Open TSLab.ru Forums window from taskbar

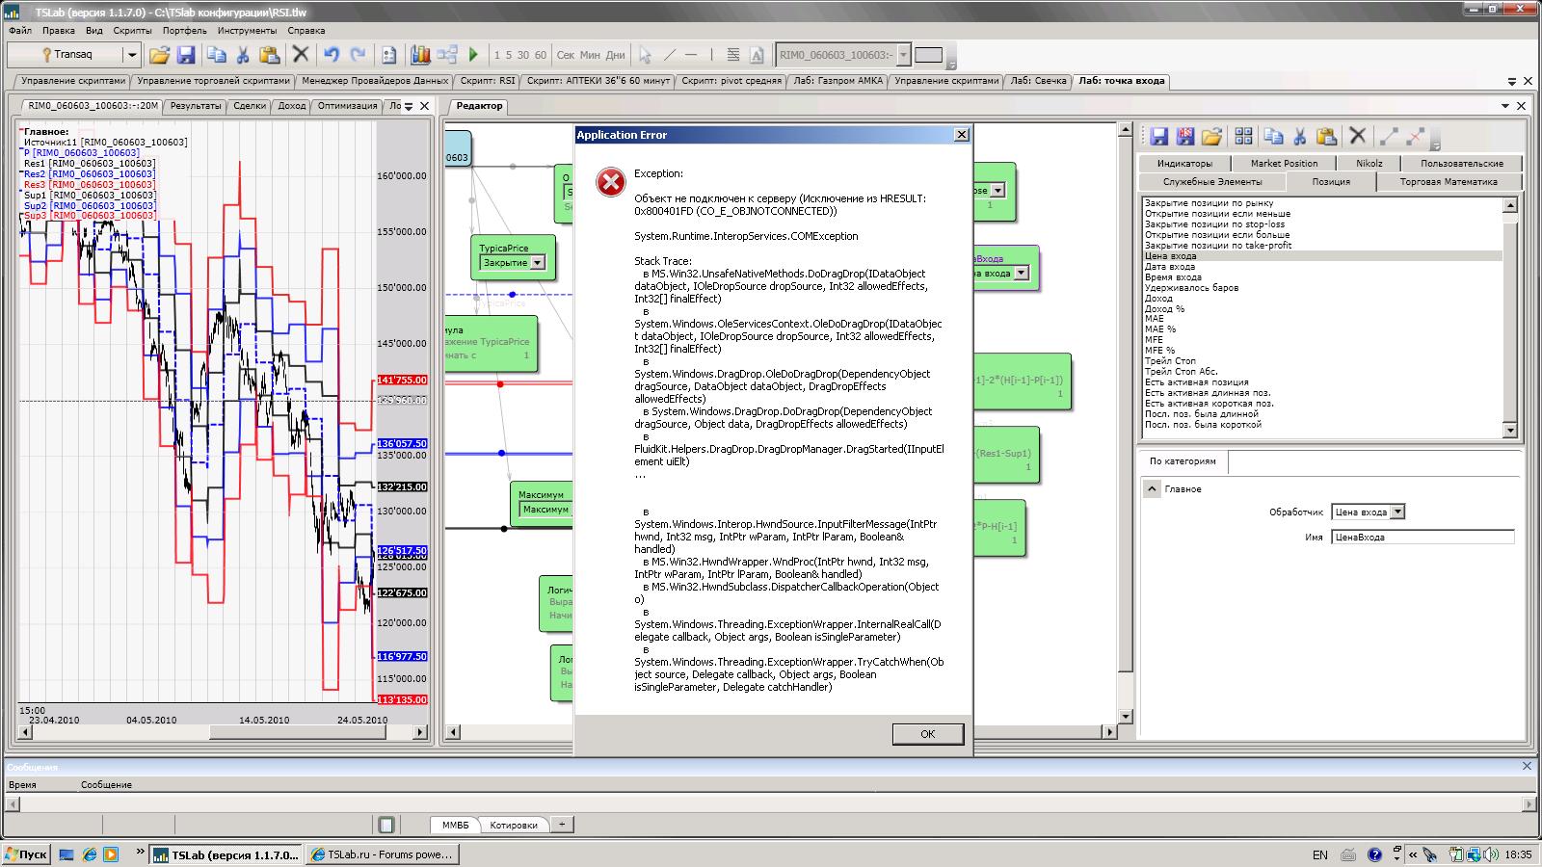382,854
